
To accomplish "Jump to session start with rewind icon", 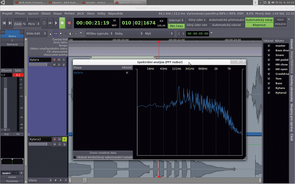I will coord(4,23).
